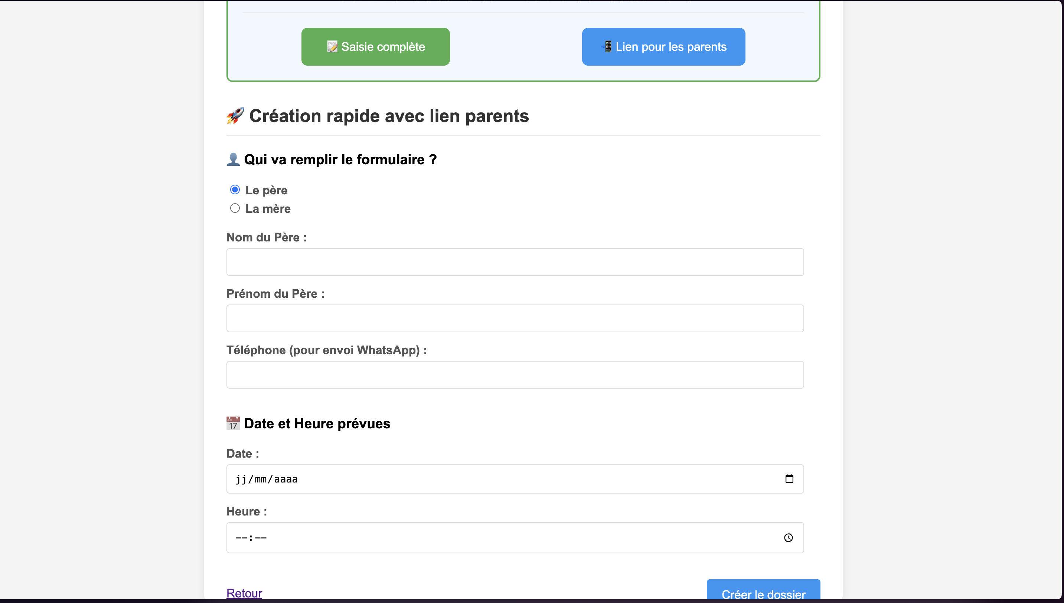Focus the Prénom du Père text field
The width and height of the screenshot is (1064, 603).
(515, 319)
